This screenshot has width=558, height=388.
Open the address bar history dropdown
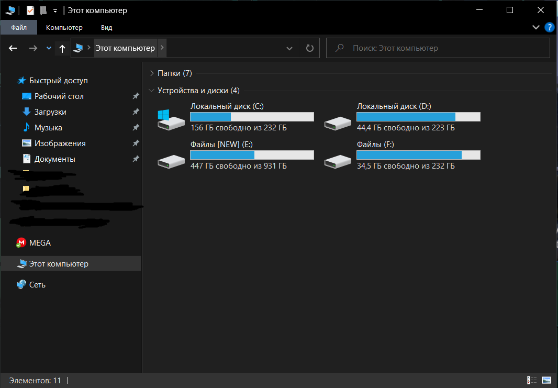coord(289,48)
